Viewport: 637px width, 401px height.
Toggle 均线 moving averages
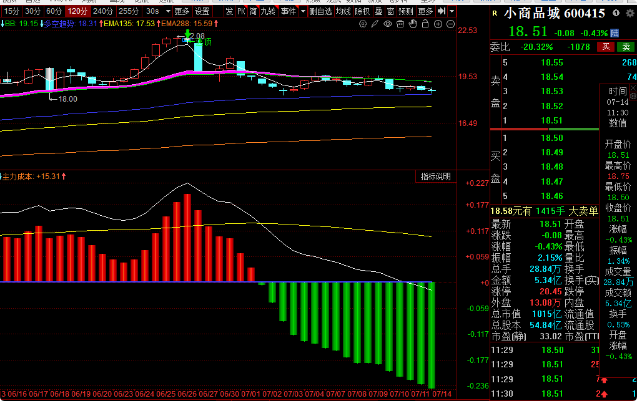click(343, 11)
